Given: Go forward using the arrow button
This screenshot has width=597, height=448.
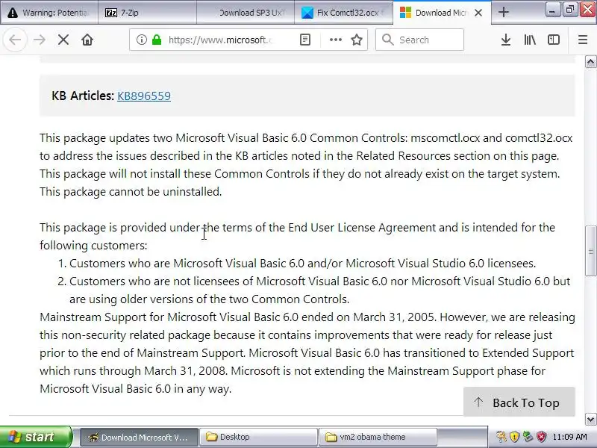Looking at the screenshot, I should point(40,40).
